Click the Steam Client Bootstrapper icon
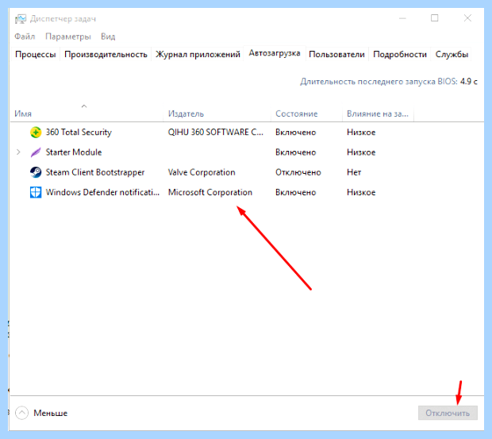Viewport: 492px width, 439px height. [x=36, y=172]
